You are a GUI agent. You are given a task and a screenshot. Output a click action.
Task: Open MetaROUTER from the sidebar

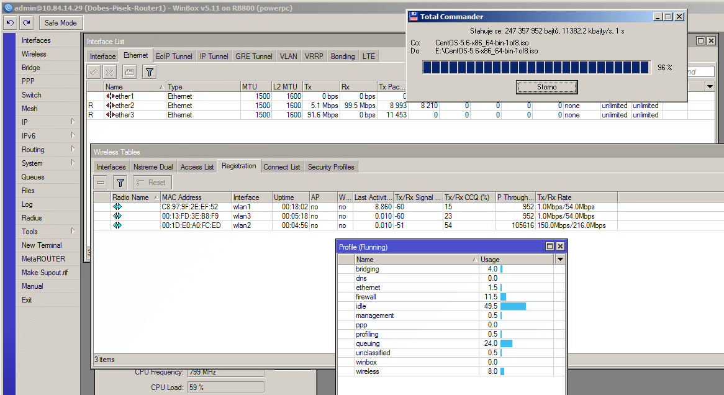43,259
